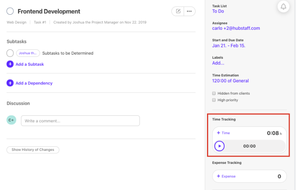Start the time tracking play button
The height and width of the screenshot is (190, 297).
(220, 146)
